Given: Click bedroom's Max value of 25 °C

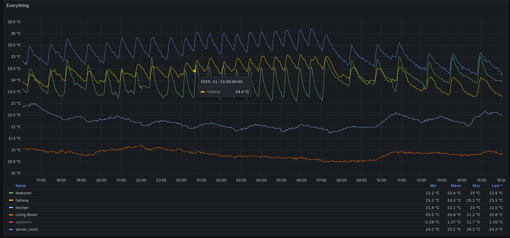Looking at the screenshot, I should point(475,193).
